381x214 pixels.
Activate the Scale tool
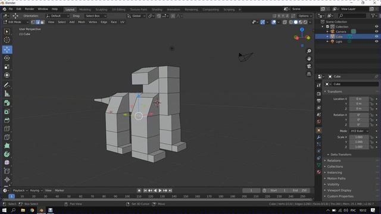(7, 67)
